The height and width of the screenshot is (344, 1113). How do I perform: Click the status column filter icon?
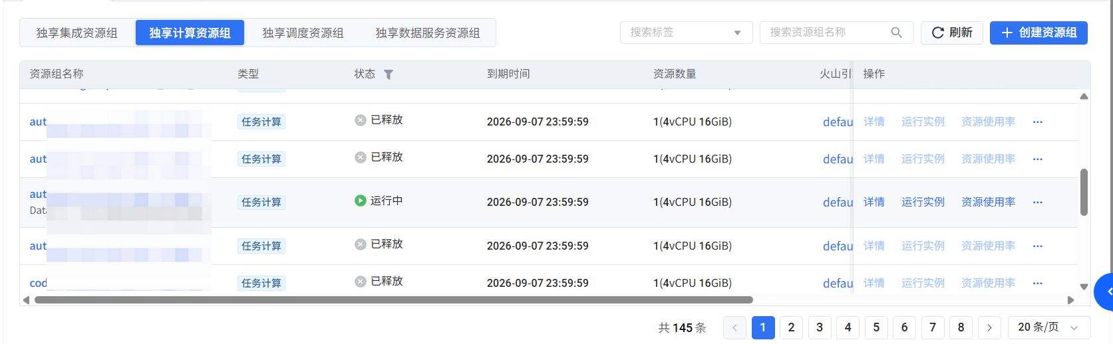click(389, 74)
